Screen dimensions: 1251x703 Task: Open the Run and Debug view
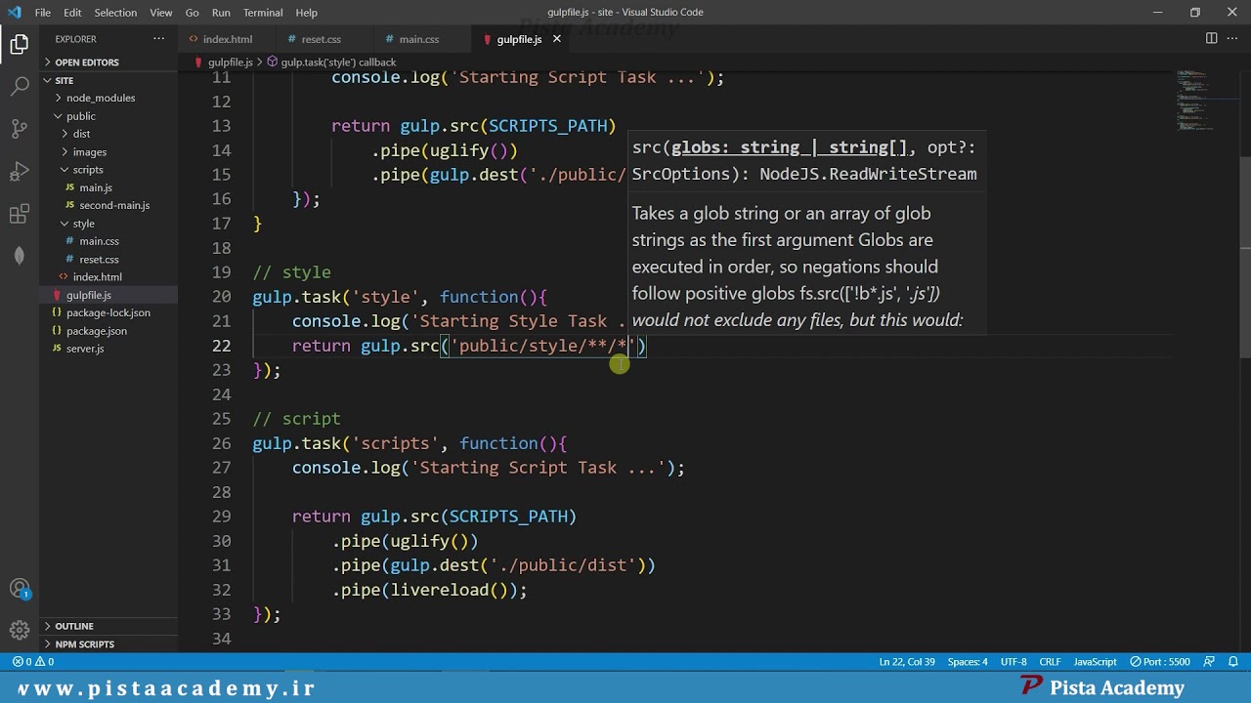point(20,172)
